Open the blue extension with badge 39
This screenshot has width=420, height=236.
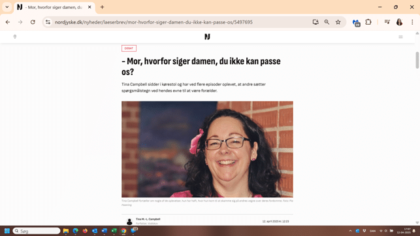(x=356, y=22)
